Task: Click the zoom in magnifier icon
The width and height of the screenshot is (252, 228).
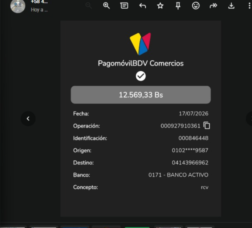Action: point(106,6)
